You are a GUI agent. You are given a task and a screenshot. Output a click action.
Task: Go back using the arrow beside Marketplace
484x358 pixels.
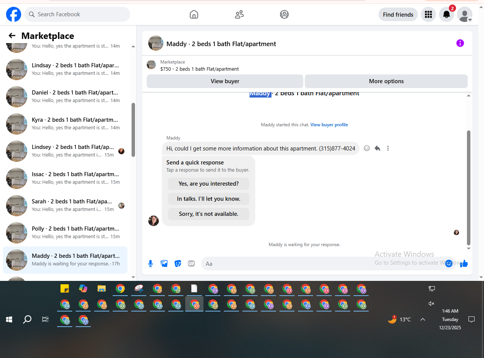coord(12,36)
